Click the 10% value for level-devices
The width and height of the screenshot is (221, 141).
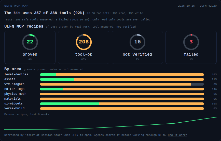pos(214,75)
